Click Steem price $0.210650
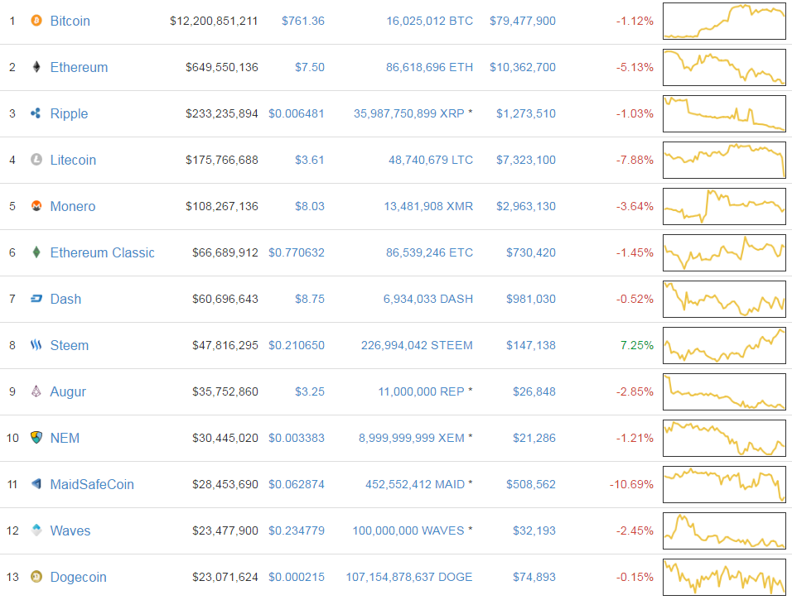792x600 pixels. pyautogui.click(x=297, y=346)
